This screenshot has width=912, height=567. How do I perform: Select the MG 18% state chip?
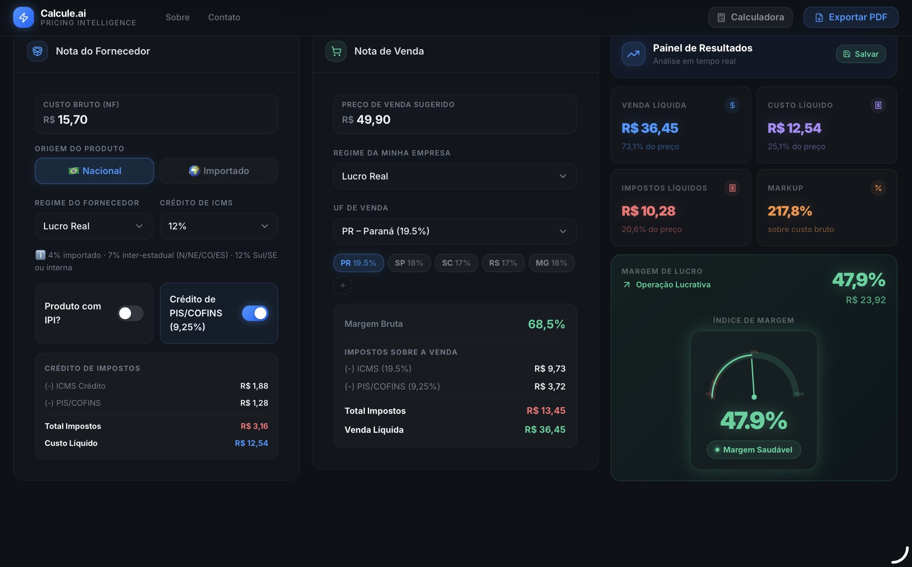[x=551, y=263]
